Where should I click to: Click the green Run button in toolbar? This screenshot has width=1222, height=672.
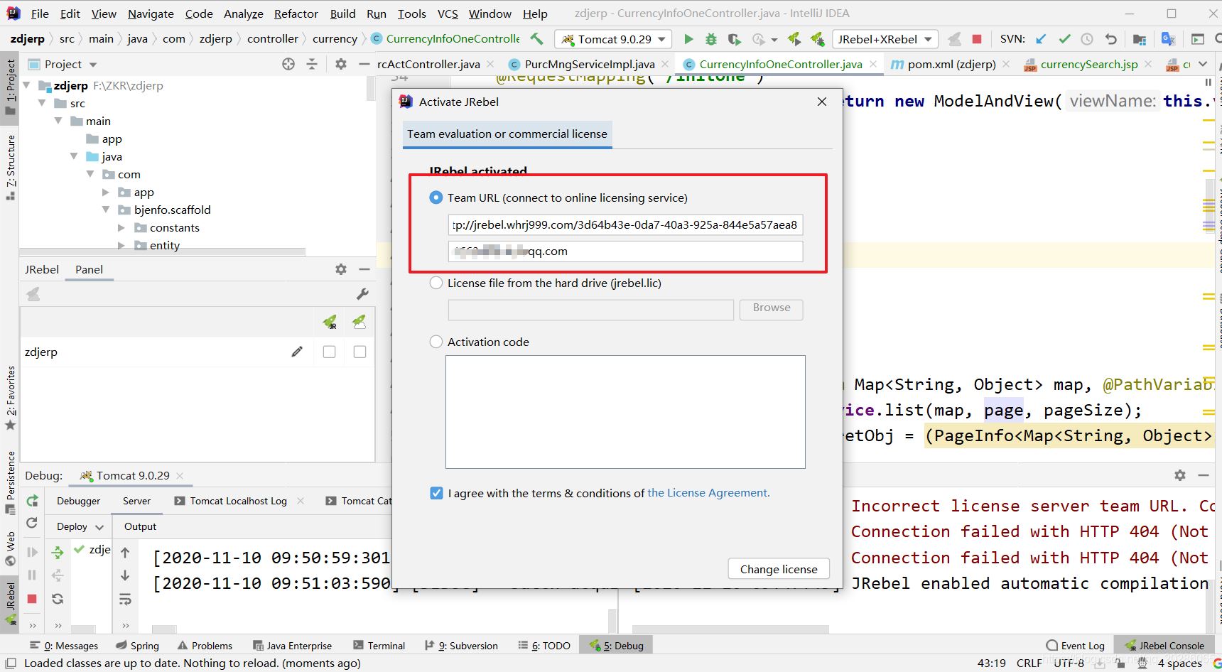[x=688, y=39]
